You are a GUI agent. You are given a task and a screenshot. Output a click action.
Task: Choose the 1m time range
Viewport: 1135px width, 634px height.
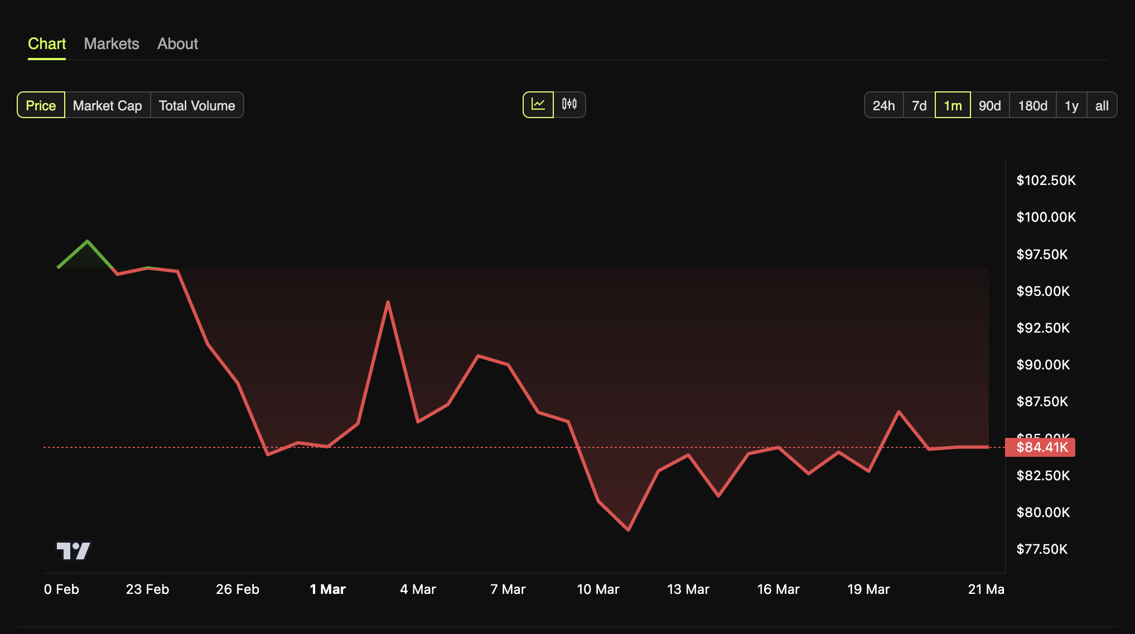[953, 105]
